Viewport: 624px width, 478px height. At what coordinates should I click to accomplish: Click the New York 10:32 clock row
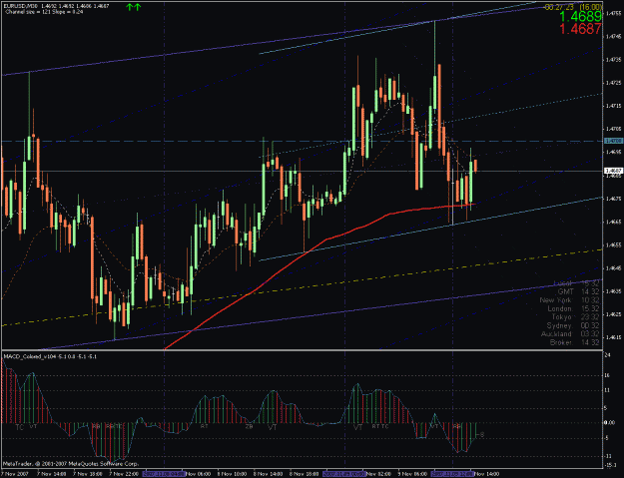(569, 300)
